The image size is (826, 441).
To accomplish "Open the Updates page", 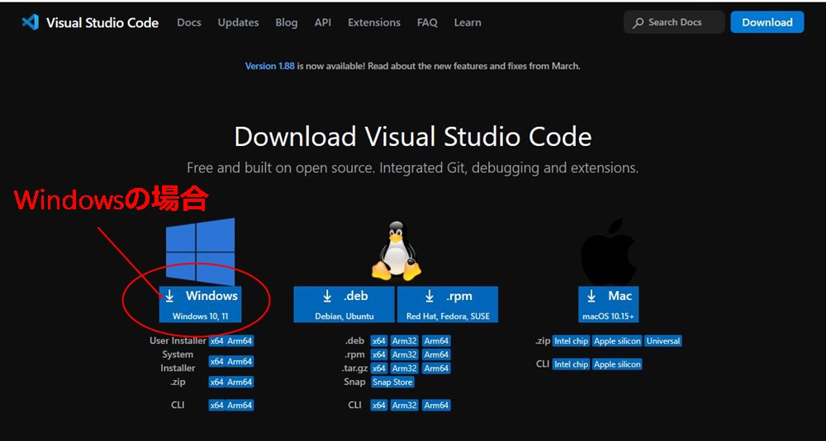I will (x=238, y=22).
